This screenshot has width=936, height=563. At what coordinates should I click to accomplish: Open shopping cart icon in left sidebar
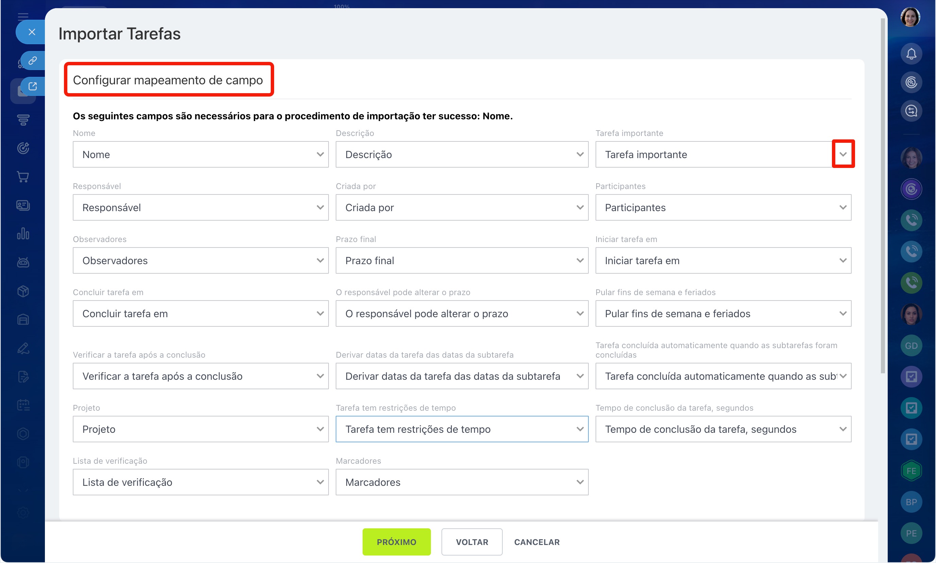click(23, 177)
